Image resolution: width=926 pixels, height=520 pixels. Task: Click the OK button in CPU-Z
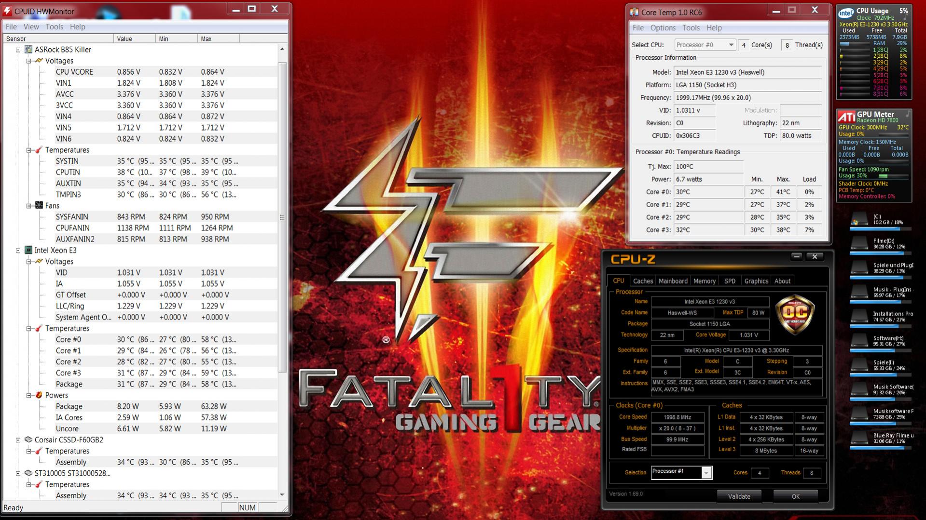coord(795,496)
